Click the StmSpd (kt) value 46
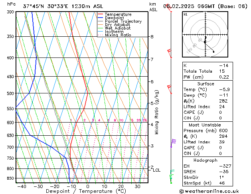This screenshot has width=251, height=194. coord(222,183)
